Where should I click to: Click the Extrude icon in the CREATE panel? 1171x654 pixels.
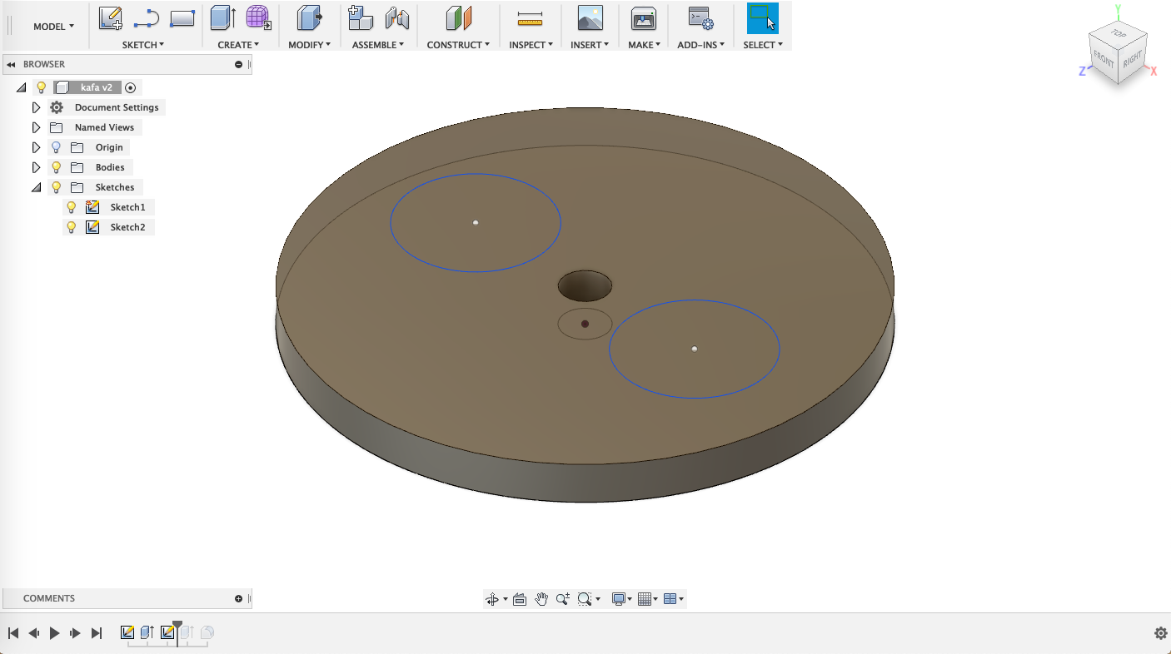[x=222, y=17]
